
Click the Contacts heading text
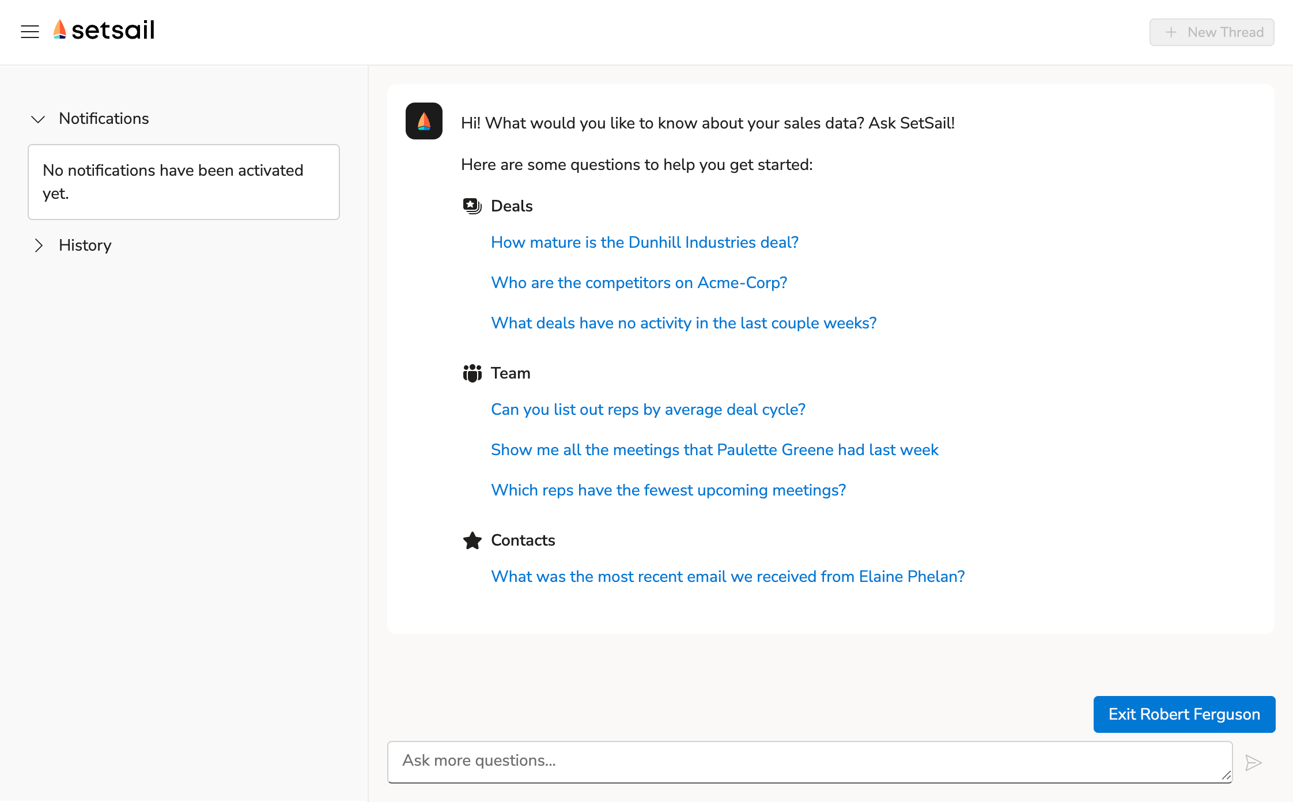523,540
